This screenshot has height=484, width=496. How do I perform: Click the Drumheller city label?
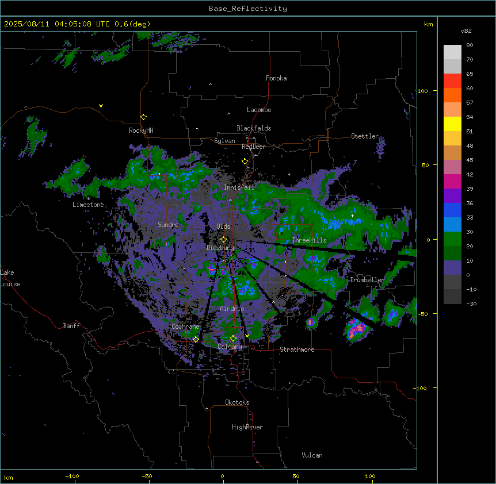pyautogui.click(x=367, y=280)
